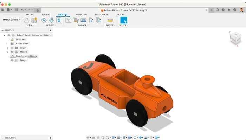Open the notifications bell

pos(229,10)
